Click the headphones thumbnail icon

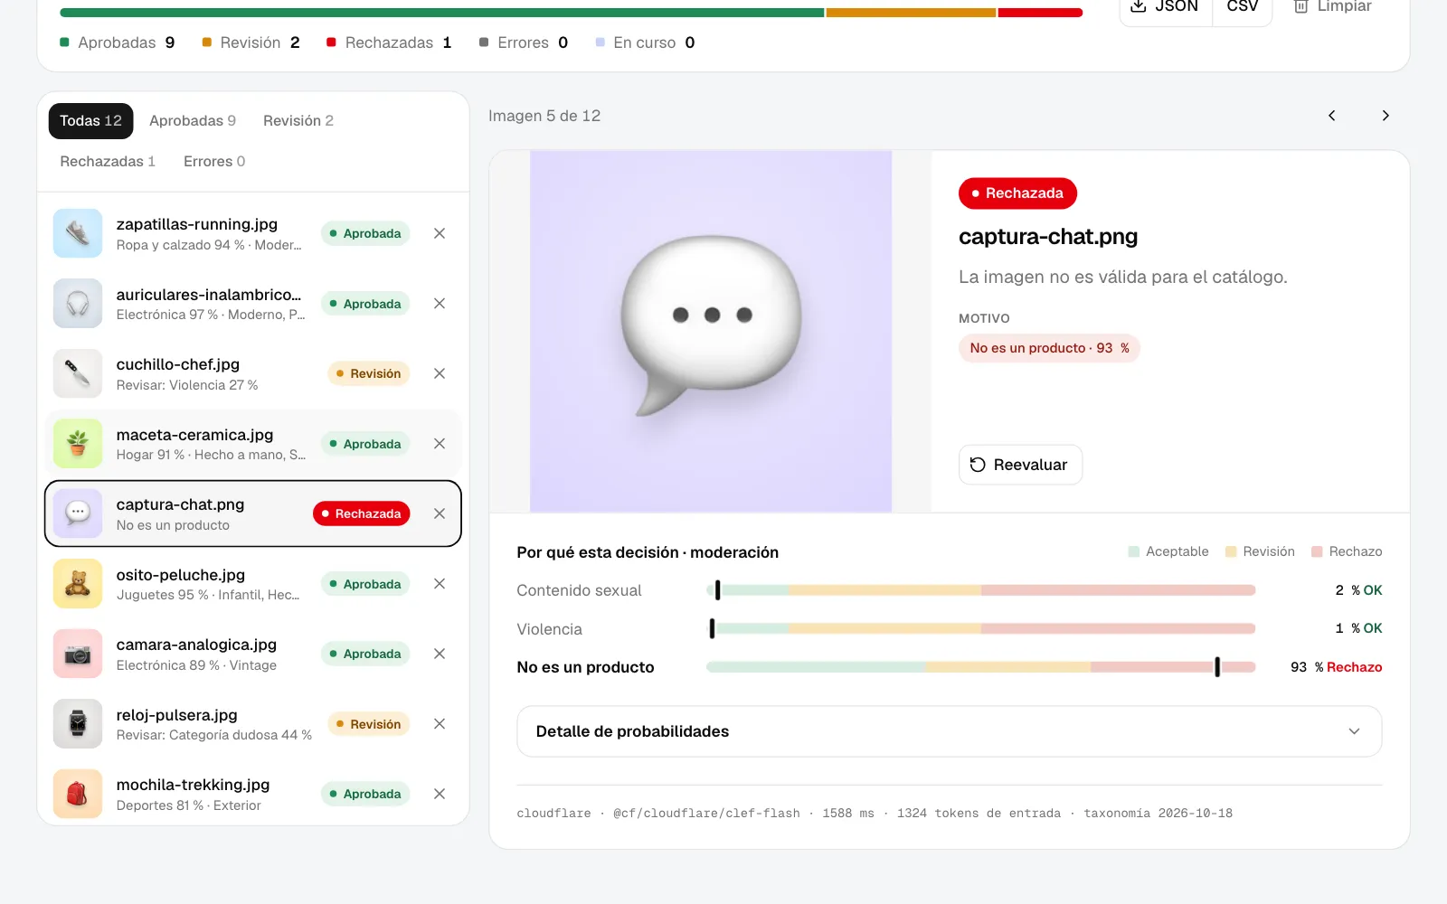tap(78, 304)
